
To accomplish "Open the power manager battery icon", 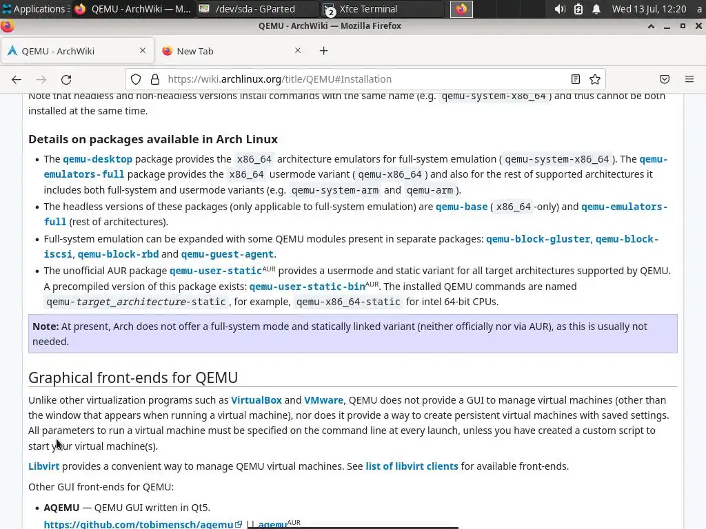I will [578, 9].
